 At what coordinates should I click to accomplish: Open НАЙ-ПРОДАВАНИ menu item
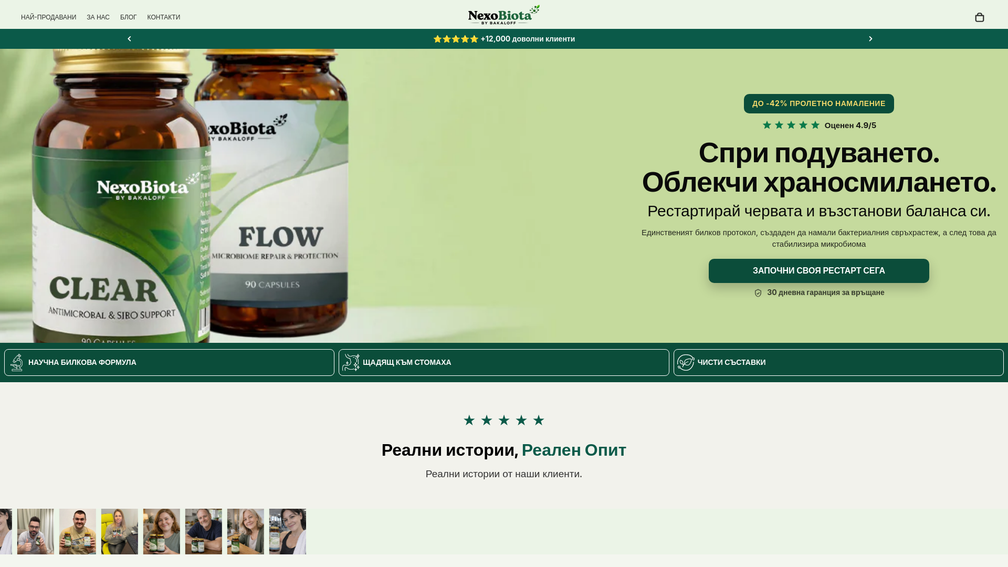48,17
